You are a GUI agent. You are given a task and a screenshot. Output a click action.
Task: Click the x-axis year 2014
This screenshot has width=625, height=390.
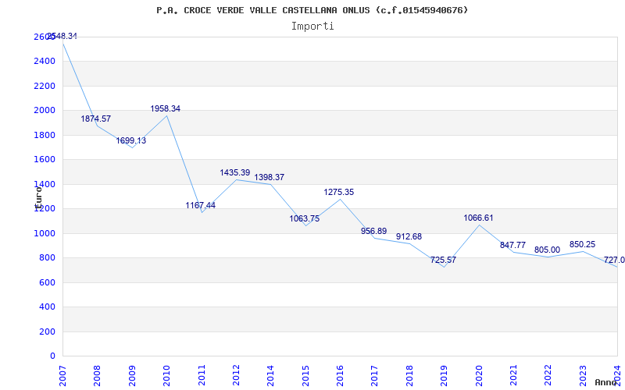click(270, 375)
